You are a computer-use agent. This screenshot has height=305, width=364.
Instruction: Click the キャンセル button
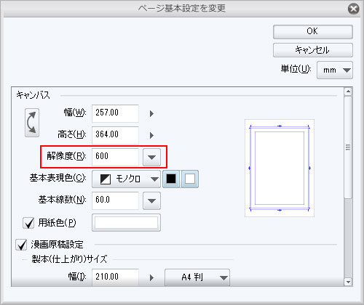pos(313,50)
